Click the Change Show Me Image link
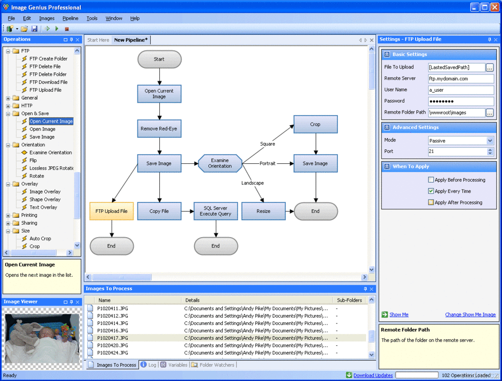 point(470,315)
